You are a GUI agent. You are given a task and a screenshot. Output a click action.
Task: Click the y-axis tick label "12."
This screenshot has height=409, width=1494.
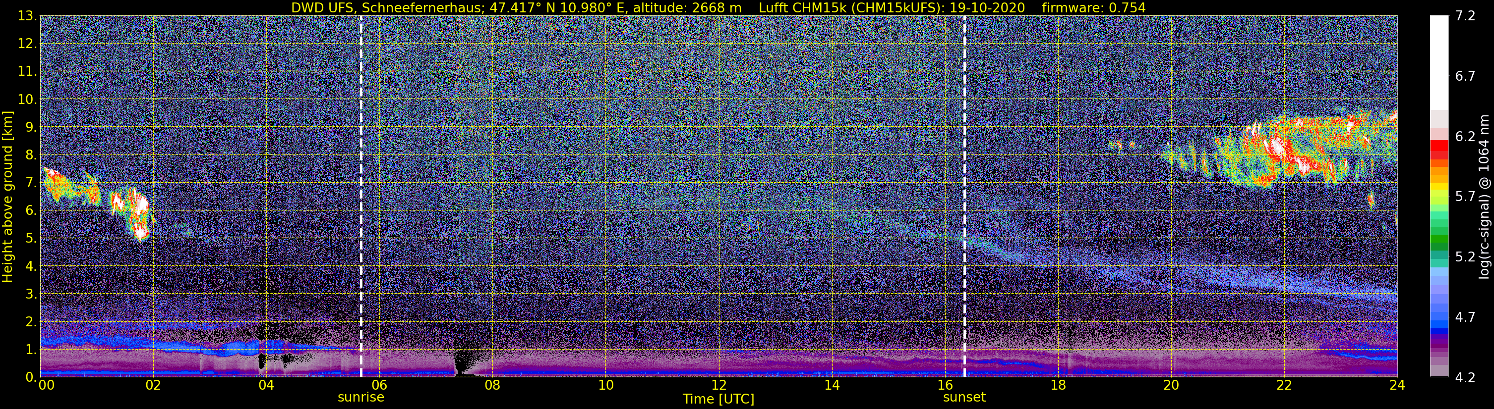27,44
